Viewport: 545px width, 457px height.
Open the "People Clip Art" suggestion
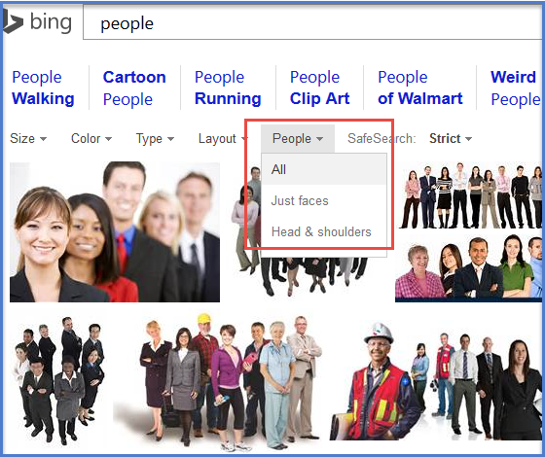(319, 88)
